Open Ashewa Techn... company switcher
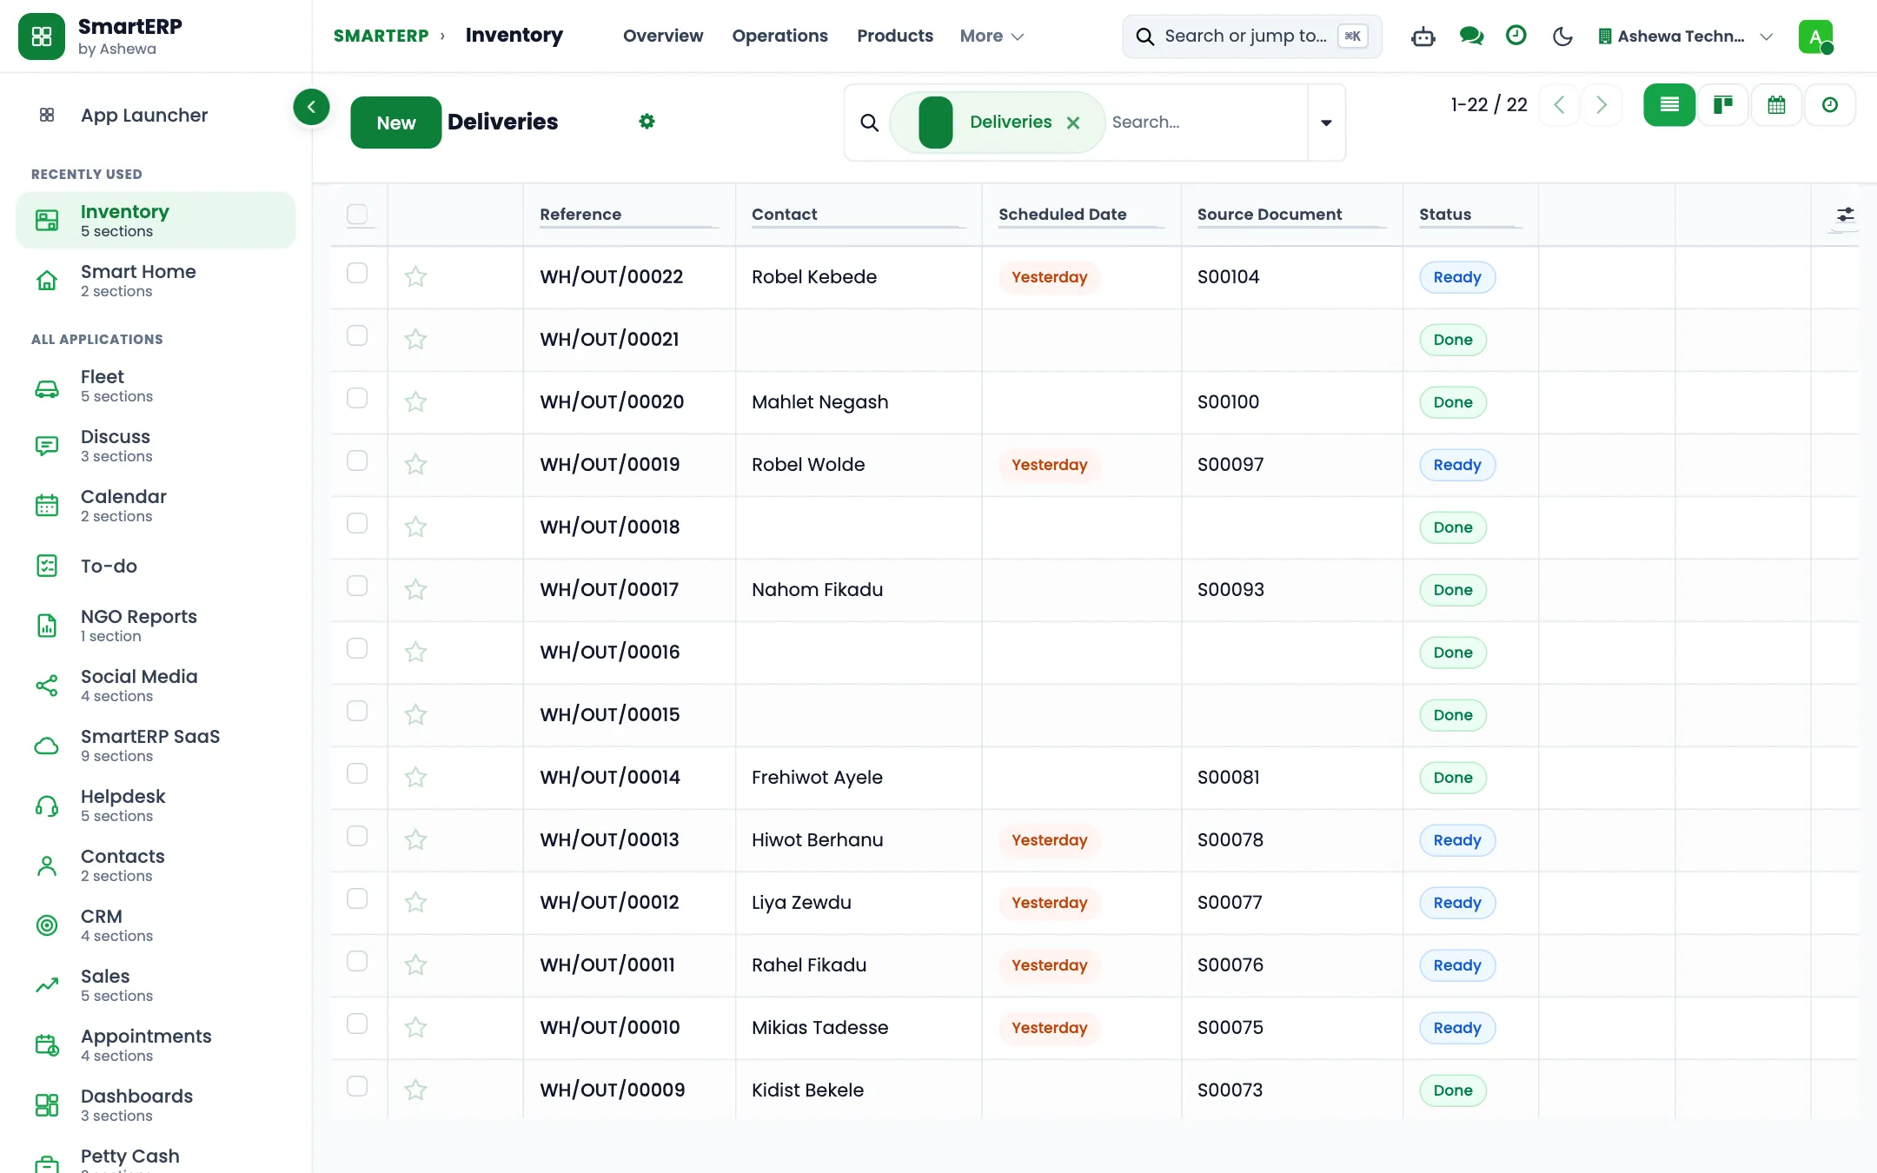 click(1685, 36)
